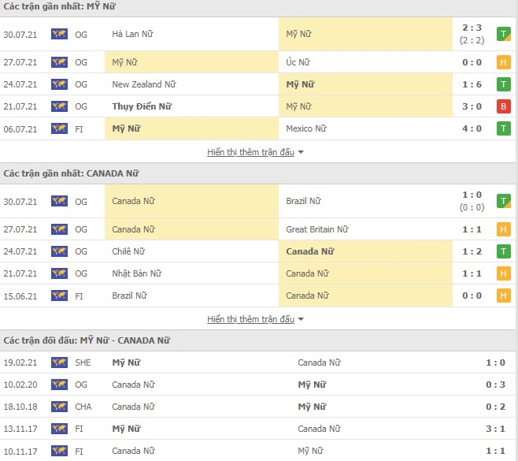Expand more Mỹ Nữ matches with Hiển thị thêm trận đấu
This screenshot has height=461, width=518.
pyautogui.click(x=251, y=152)
